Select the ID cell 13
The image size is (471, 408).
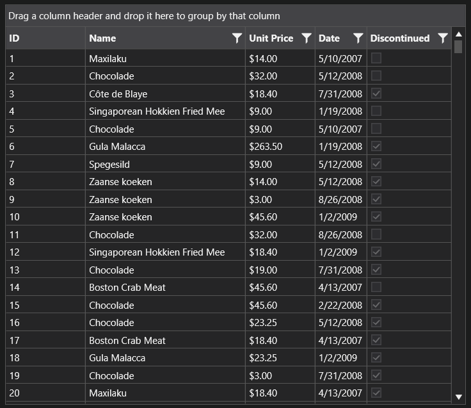[45, 270]
